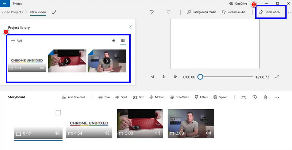Screen dimensions: 292x150
Task: Switch library to medium grid view
Action: point(113,40)
